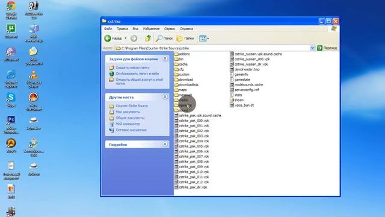Select the gameinfo file
The width and height of the screenshot is (385, 217).
239,74
